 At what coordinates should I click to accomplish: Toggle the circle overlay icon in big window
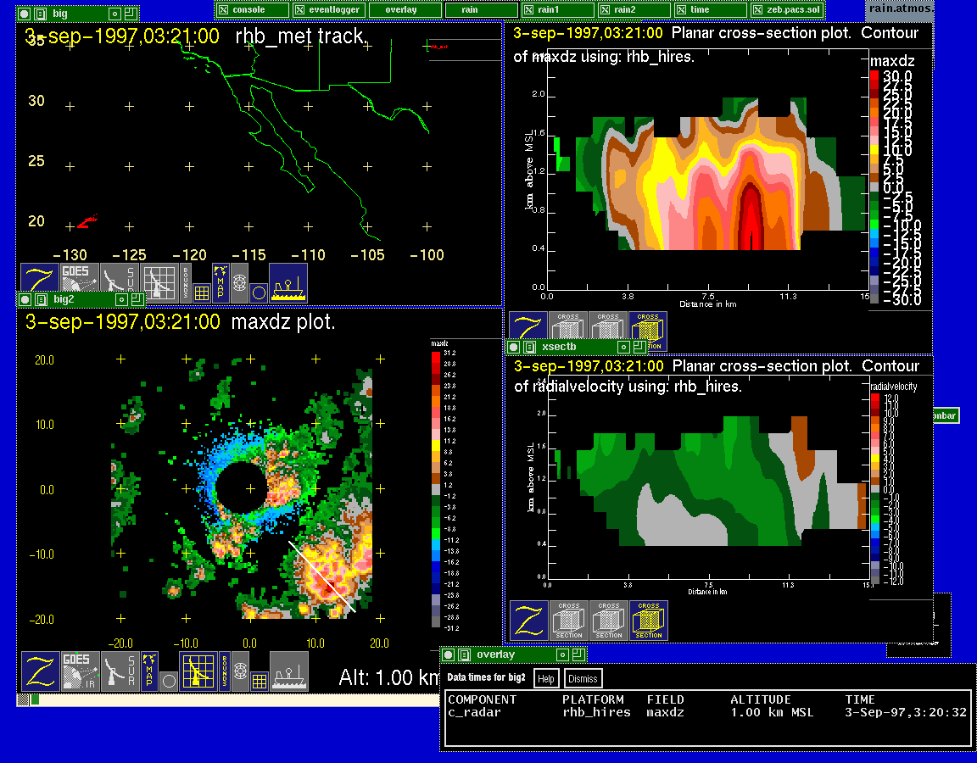pyautogui.click(x=259, y=292)
